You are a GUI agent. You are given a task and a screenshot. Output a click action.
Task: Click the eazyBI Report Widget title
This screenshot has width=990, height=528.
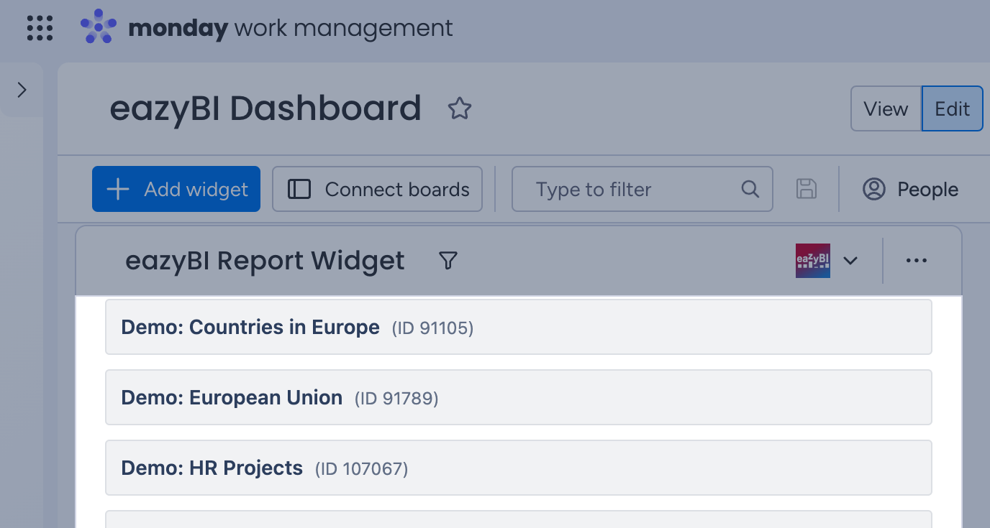(x=265, y=260)
